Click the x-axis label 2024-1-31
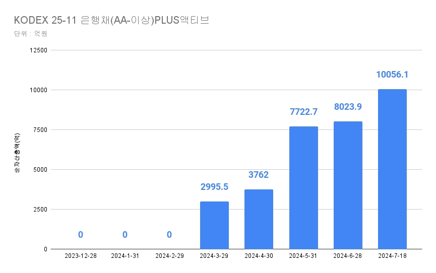The image size is (436, 273). coord(125,256)
